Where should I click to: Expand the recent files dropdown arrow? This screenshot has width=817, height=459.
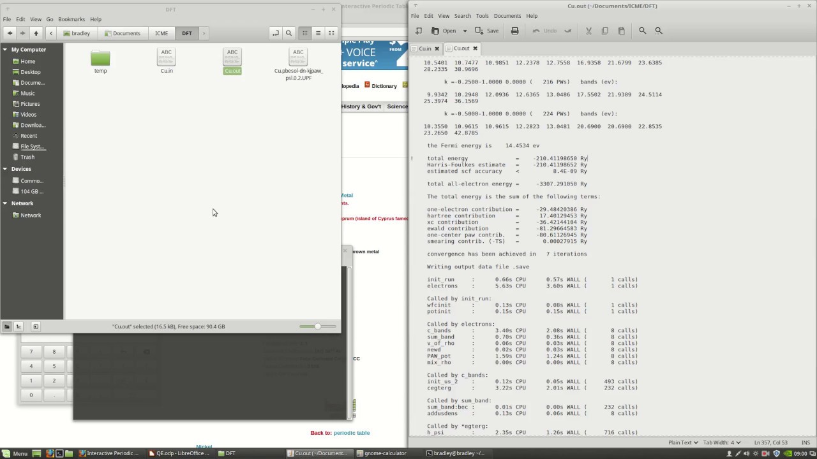click(465, 31)
